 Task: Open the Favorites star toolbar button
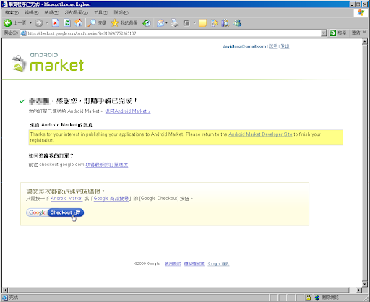[124, 23]
